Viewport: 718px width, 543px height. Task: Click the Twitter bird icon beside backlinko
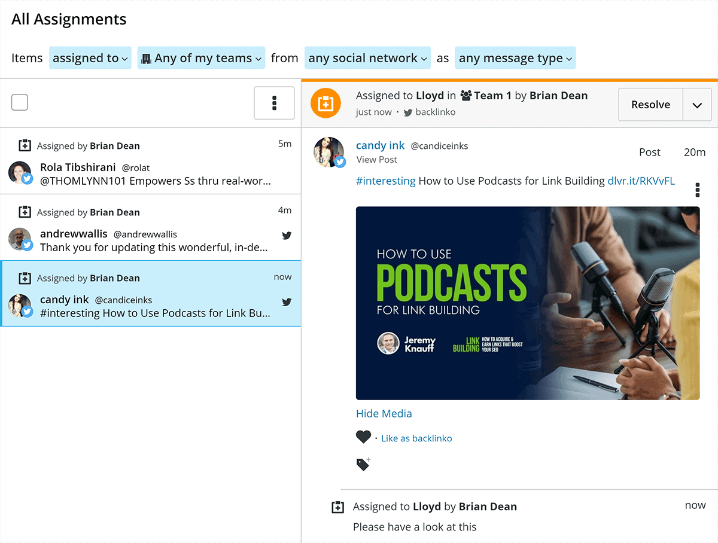408,112
